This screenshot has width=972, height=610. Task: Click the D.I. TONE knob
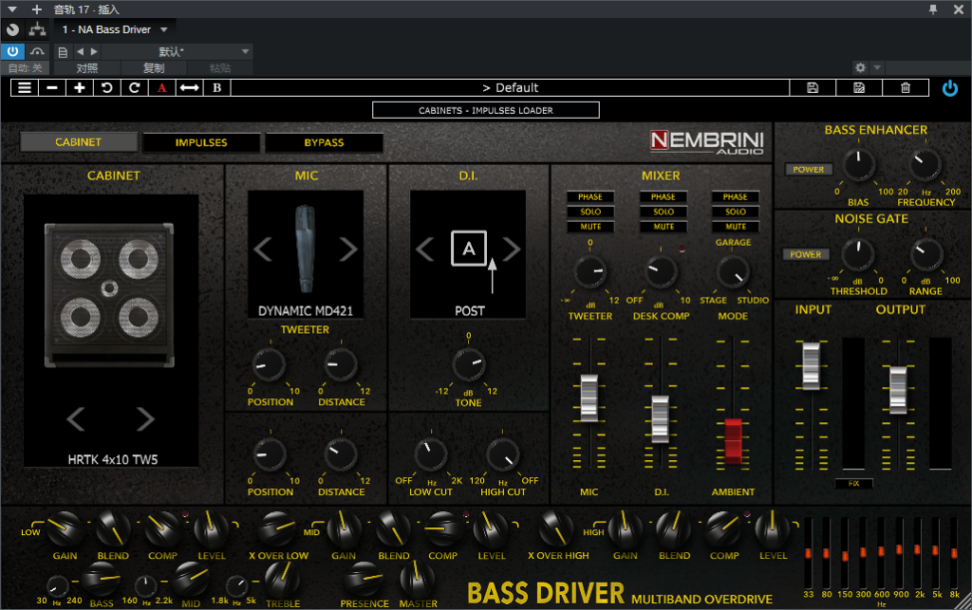click(469, 364)
